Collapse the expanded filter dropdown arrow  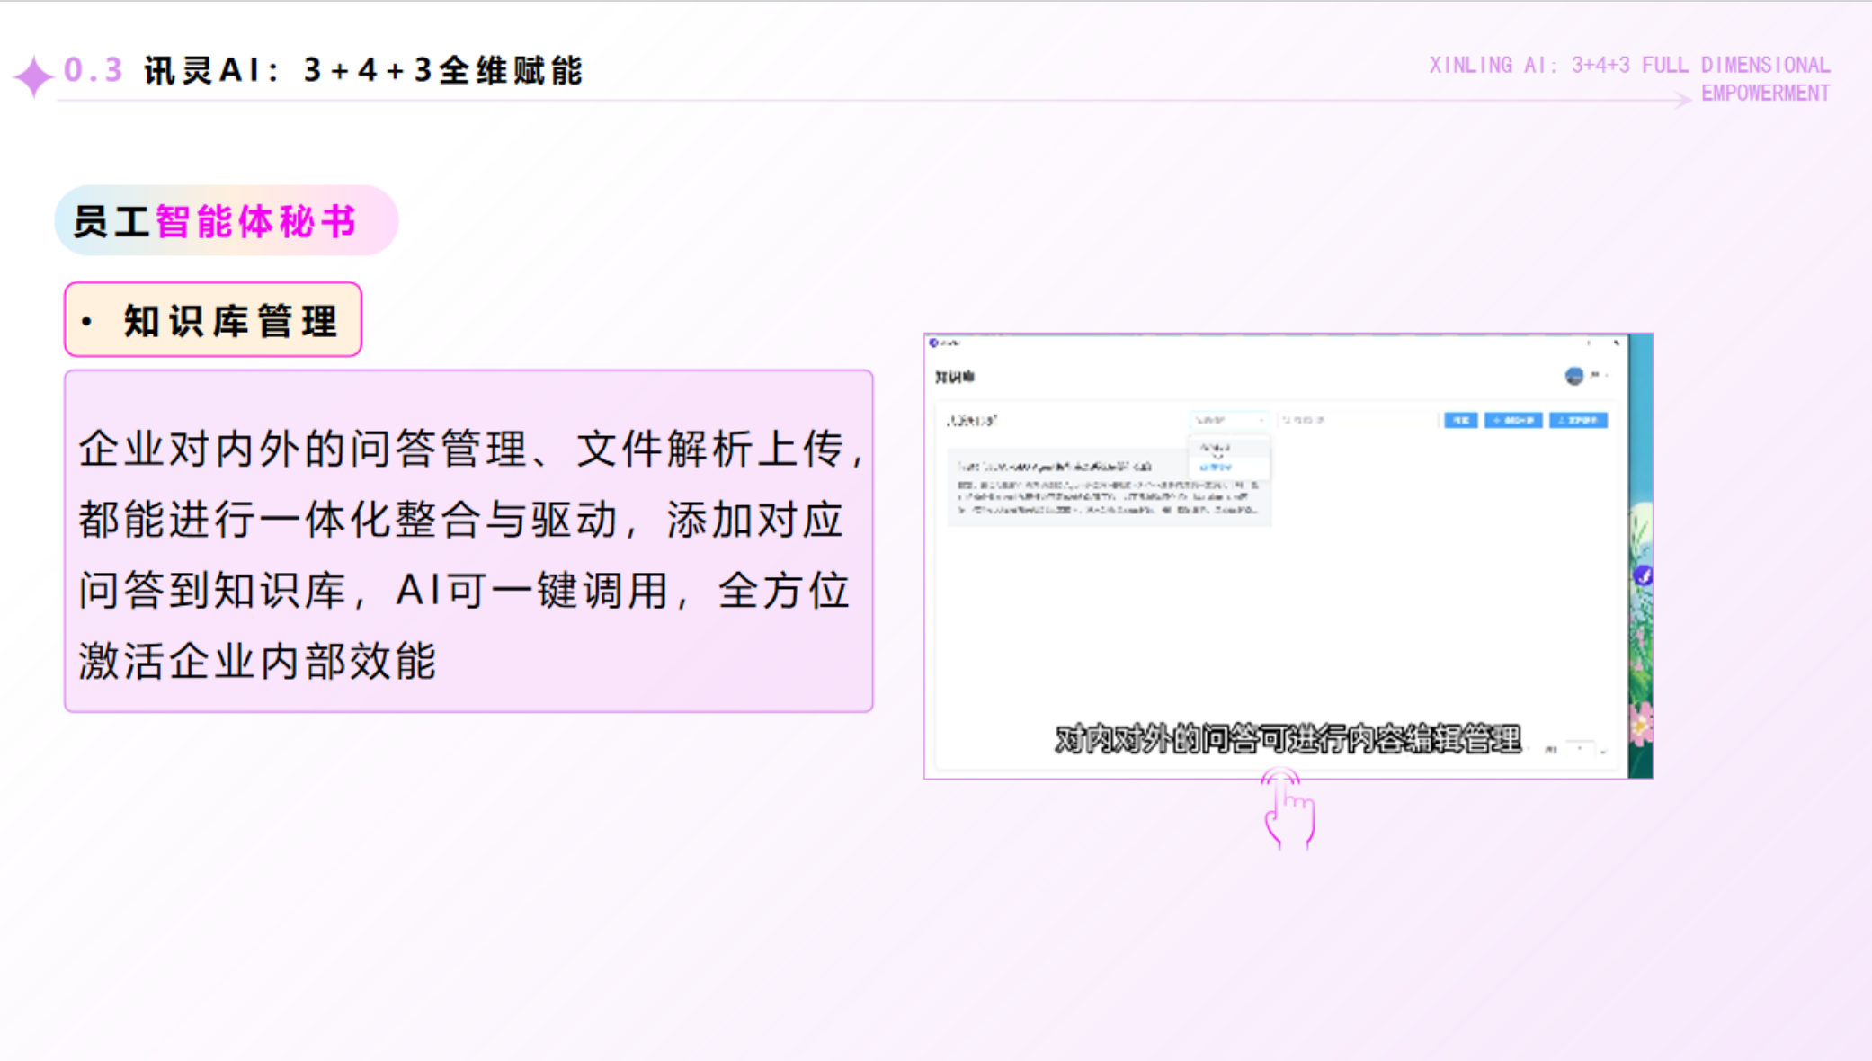[x=1261, y=421]
